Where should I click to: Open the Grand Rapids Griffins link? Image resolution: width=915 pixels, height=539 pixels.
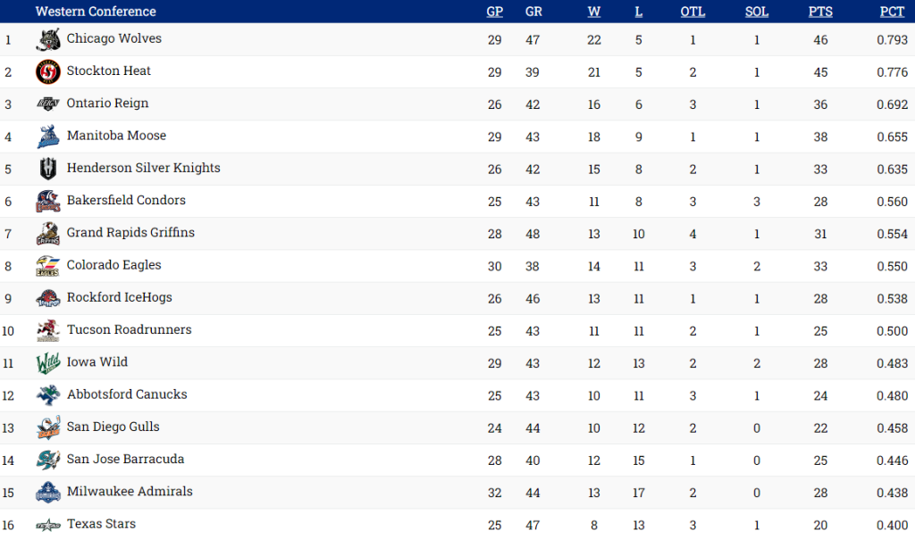130,233
